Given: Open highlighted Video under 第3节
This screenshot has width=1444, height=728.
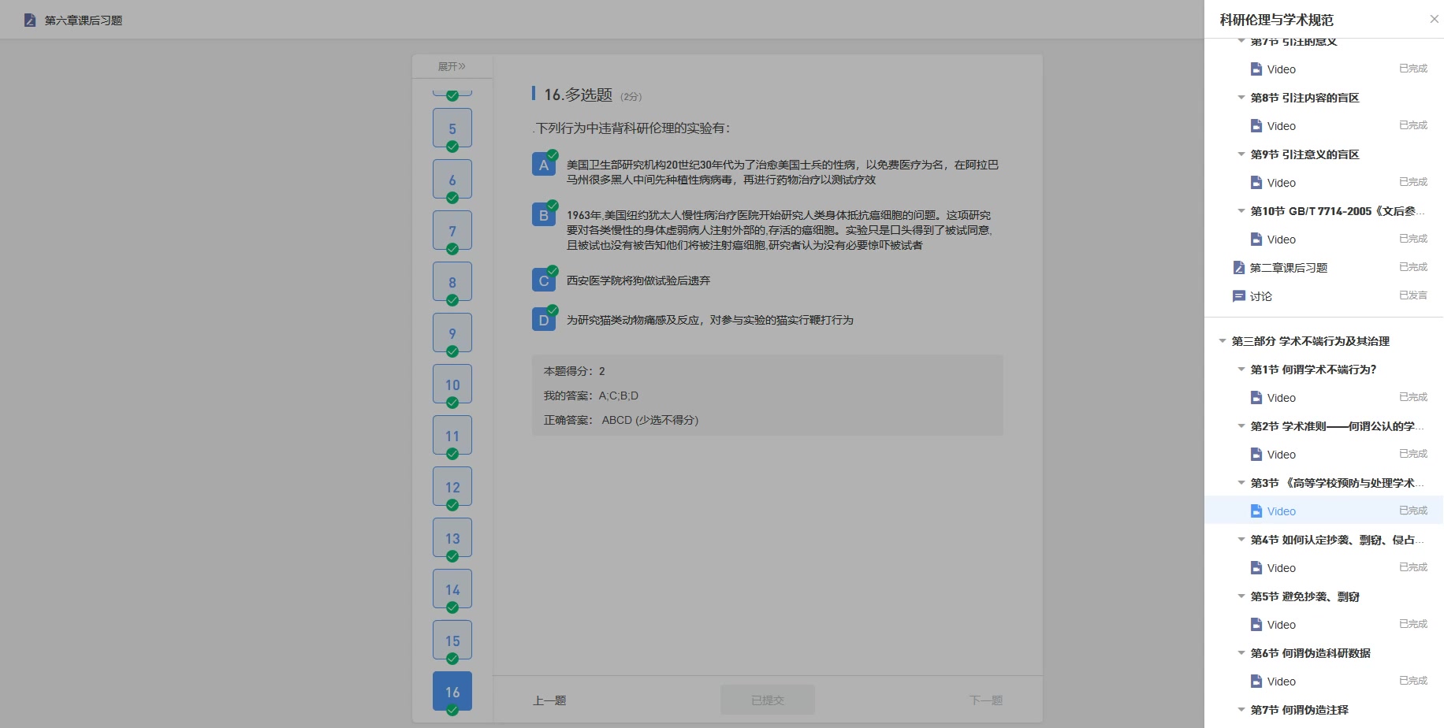Looking at the screenshot, I should [1323, 511].
